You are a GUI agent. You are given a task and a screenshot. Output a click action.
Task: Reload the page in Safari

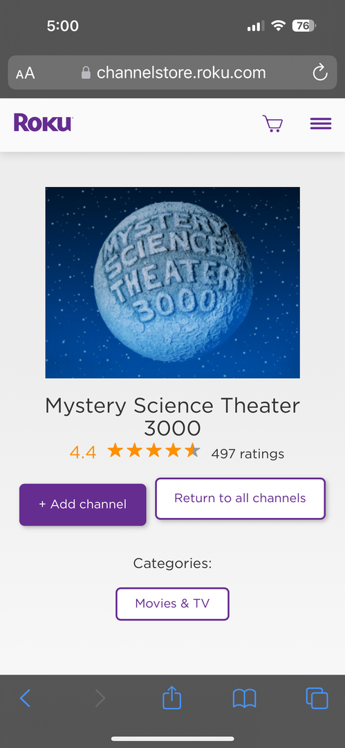point(319,73)
